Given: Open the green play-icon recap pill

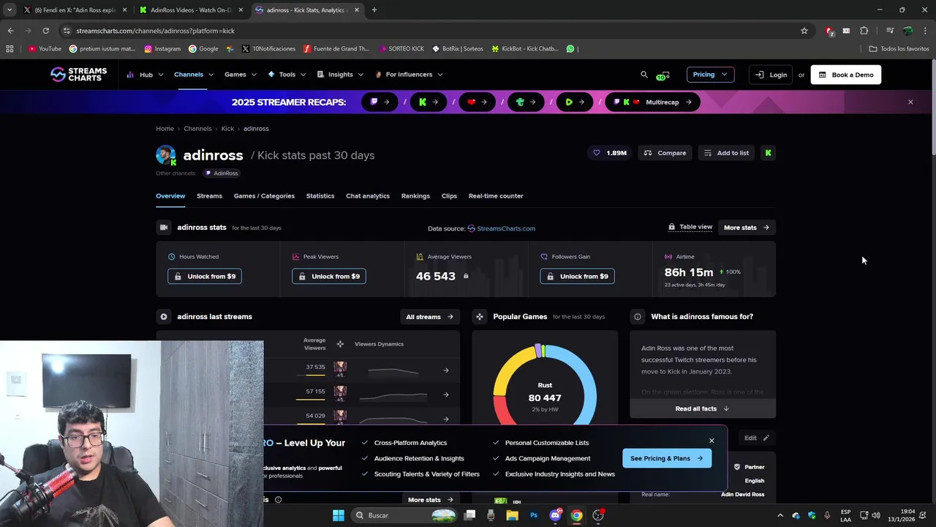Looking at the screenshot, I should point(575,102).
